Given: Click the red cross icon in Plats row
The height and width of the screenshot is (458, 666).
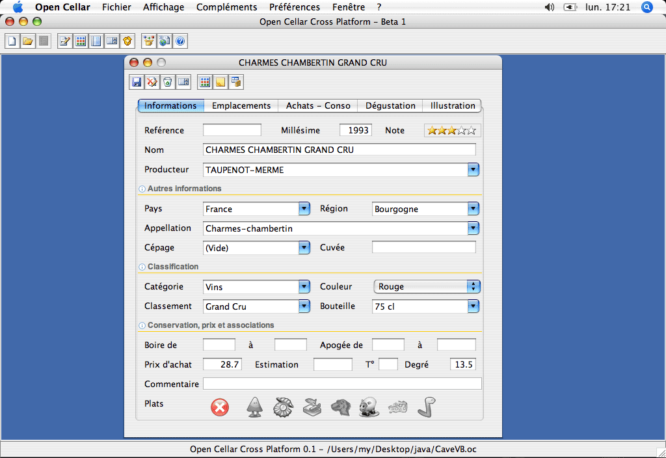Looking at the screenshot, I should point(220,407).
